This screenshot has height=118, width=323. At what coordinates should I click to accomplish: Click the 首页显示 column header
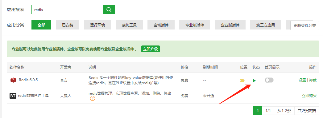point(272,67)
